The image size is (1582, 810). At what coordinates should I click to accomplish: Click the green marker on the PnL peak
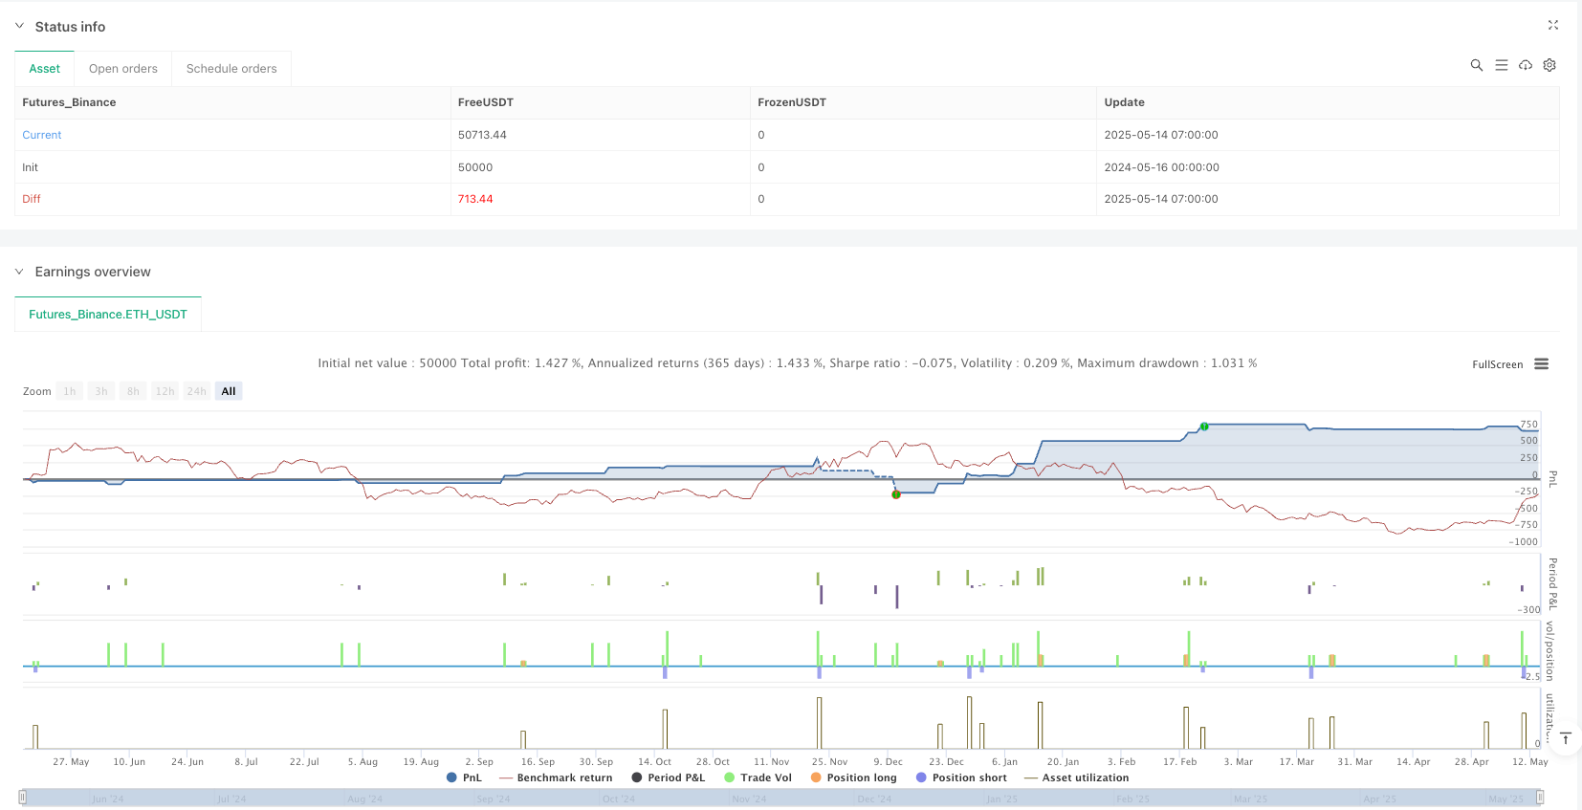click(x=1204, y=427)
